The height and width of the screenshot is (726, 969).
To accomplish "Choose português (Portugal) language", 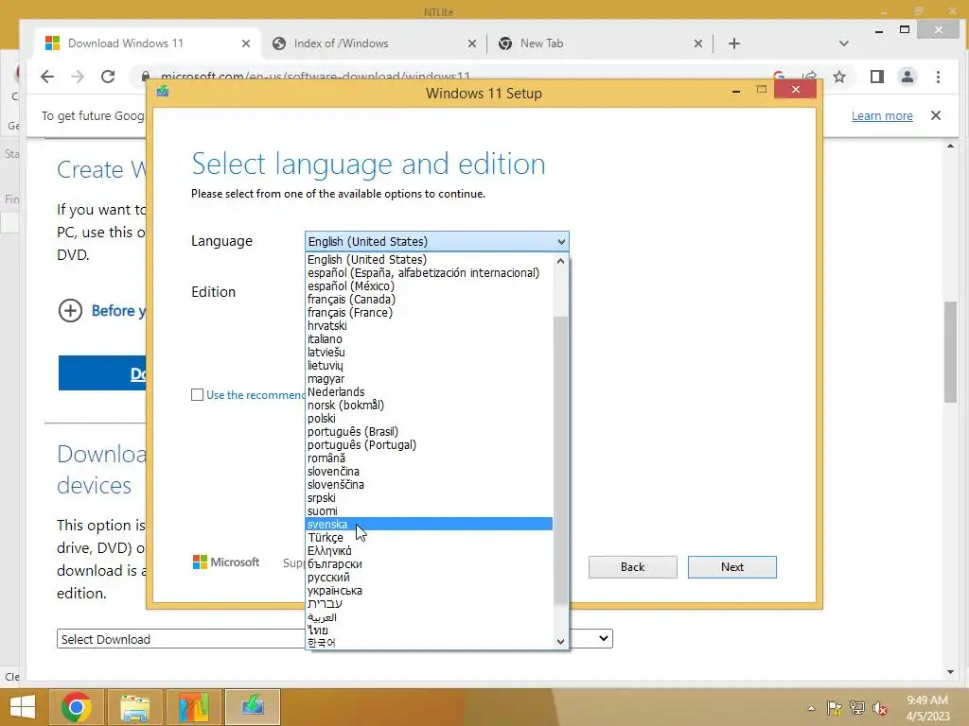I will (x=430, y=445).
